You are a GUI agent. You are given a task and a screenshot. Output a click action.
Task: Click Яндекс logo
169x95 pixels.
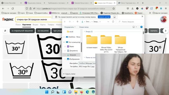[8, 19]
